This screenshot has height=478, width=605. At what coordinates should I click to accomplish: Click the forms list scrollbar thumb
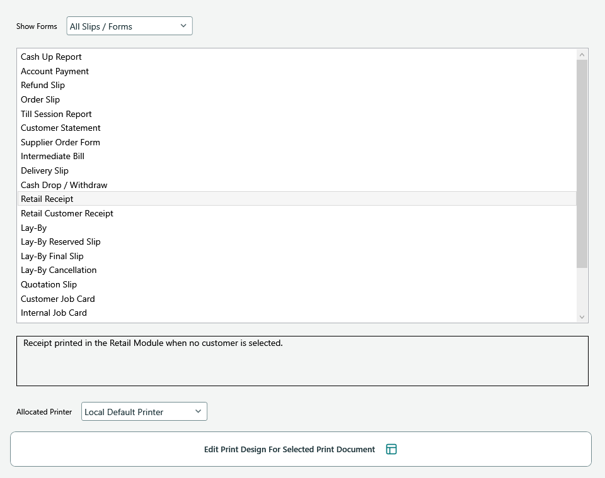582,164
